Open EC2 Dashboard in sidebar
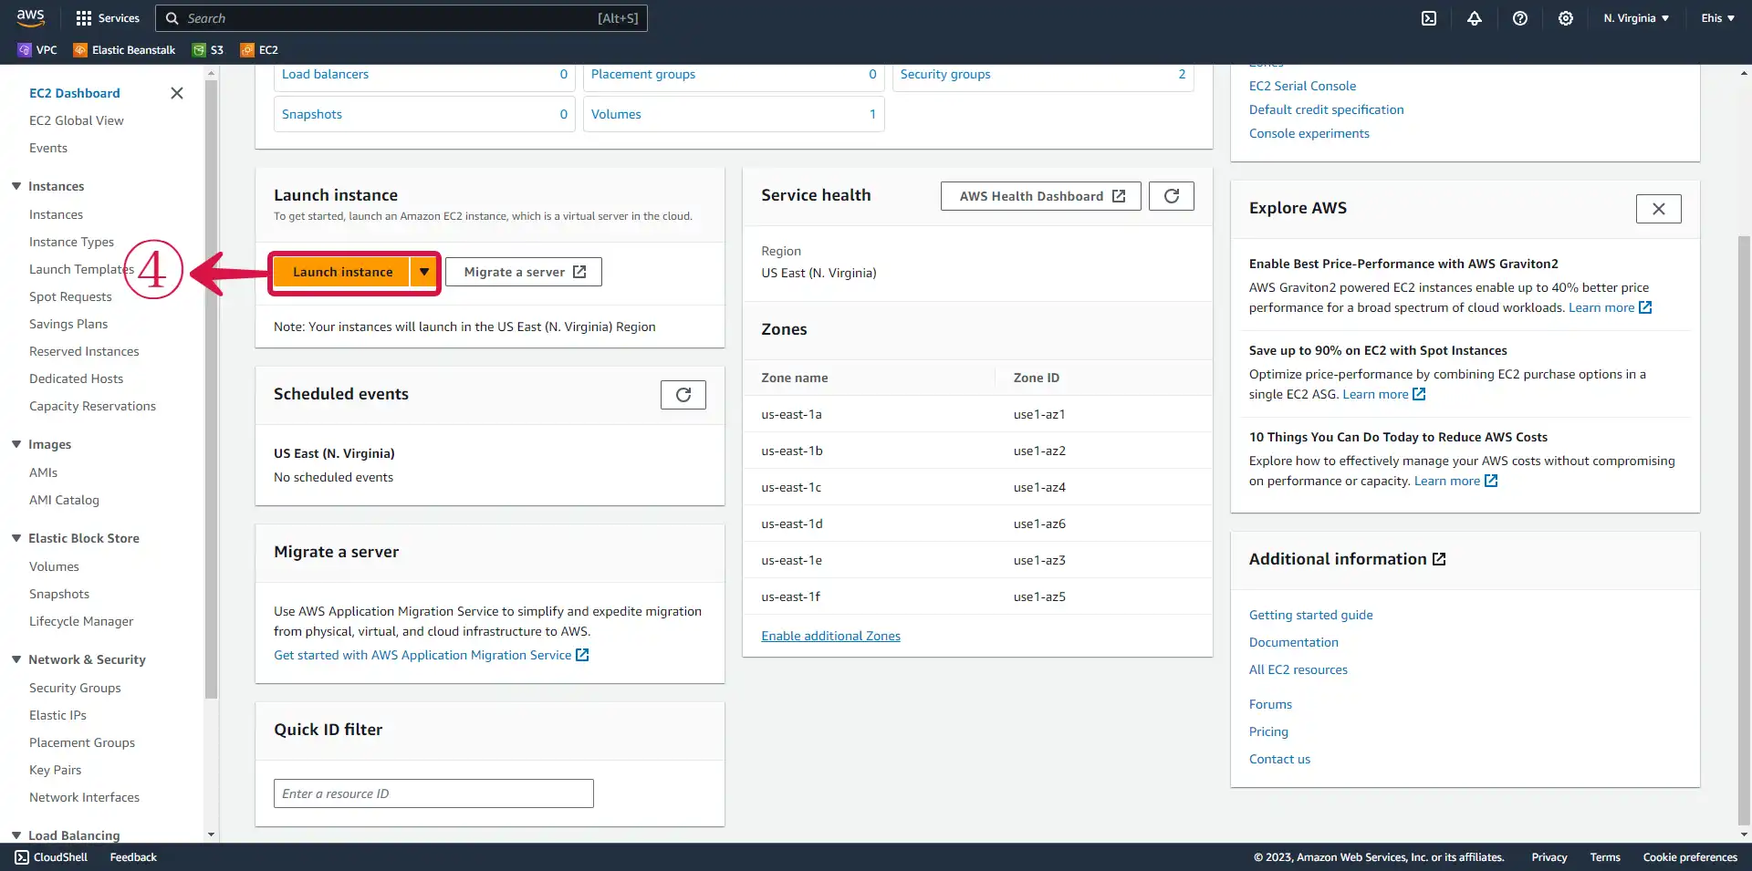Viewport: 1752px width, 871px height. 75,93
